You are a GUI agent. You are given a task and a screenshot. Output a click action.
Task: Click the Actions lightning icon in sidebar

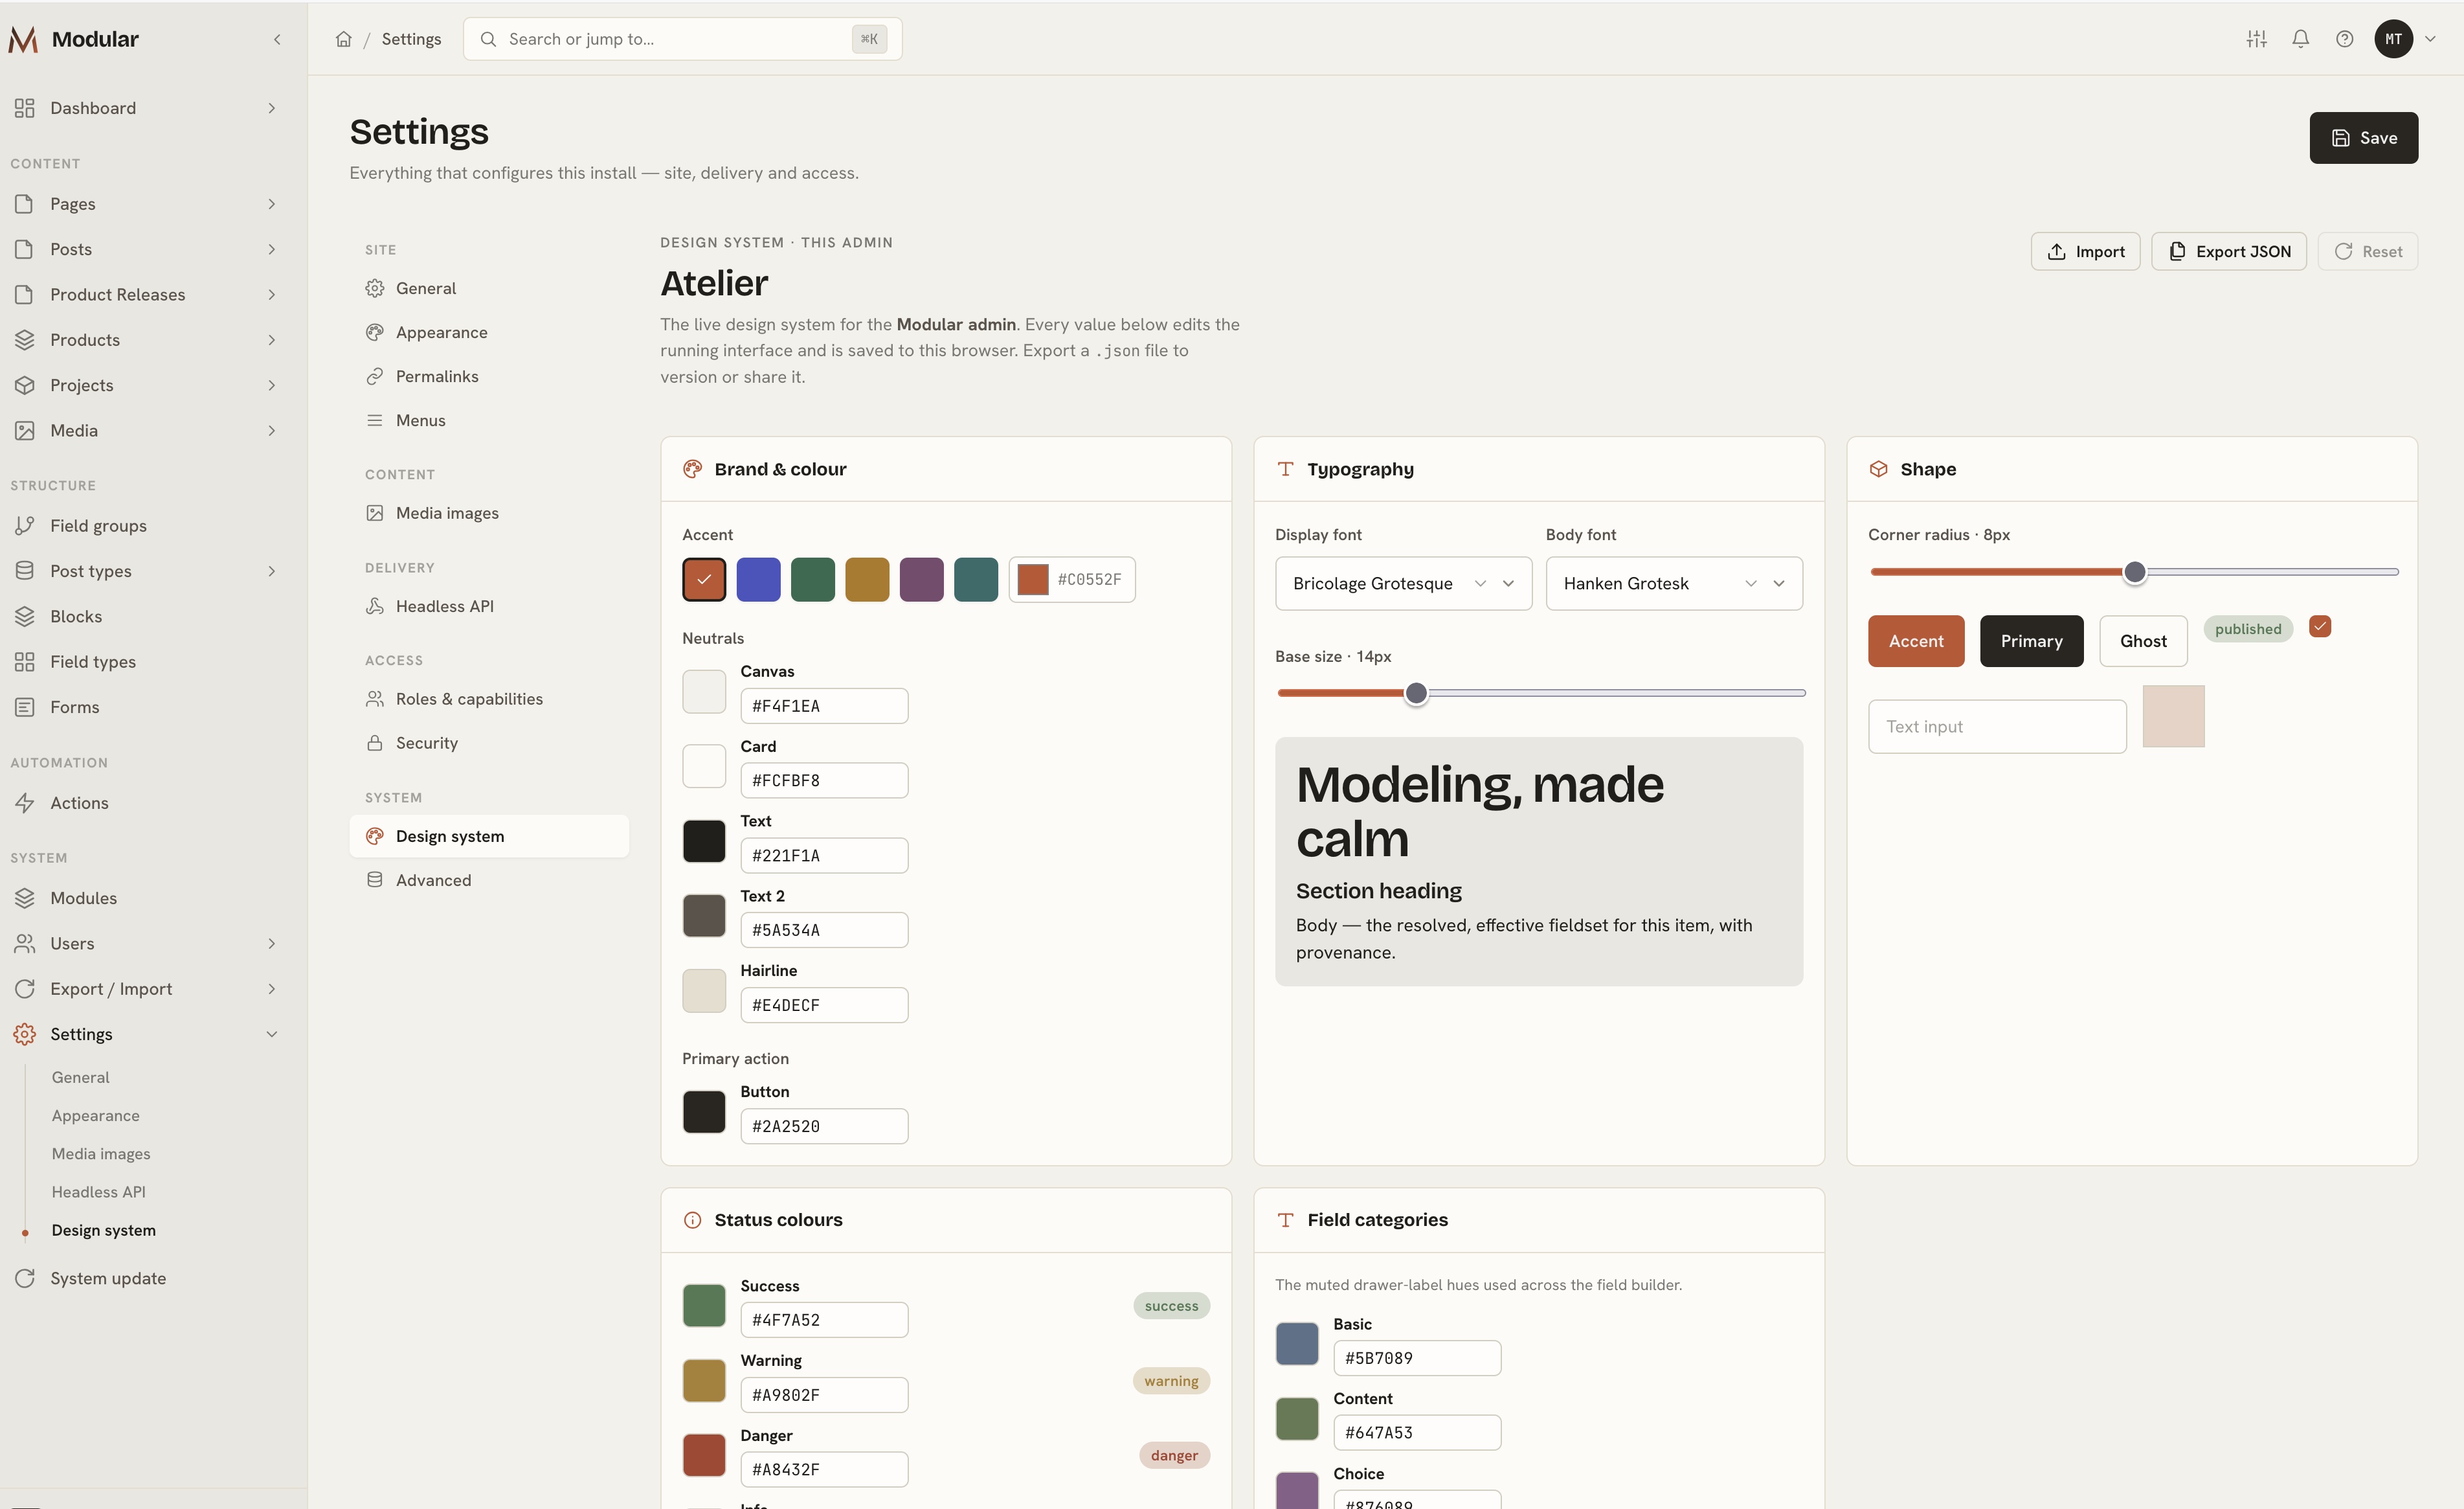tap(25, 802)
